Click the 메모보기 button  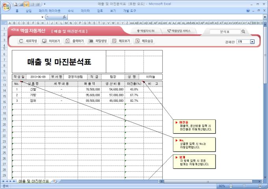[x=121, y=41]
